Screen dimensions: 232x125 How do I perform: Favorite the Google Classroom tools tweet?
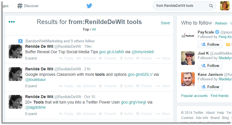coord(108,86)
